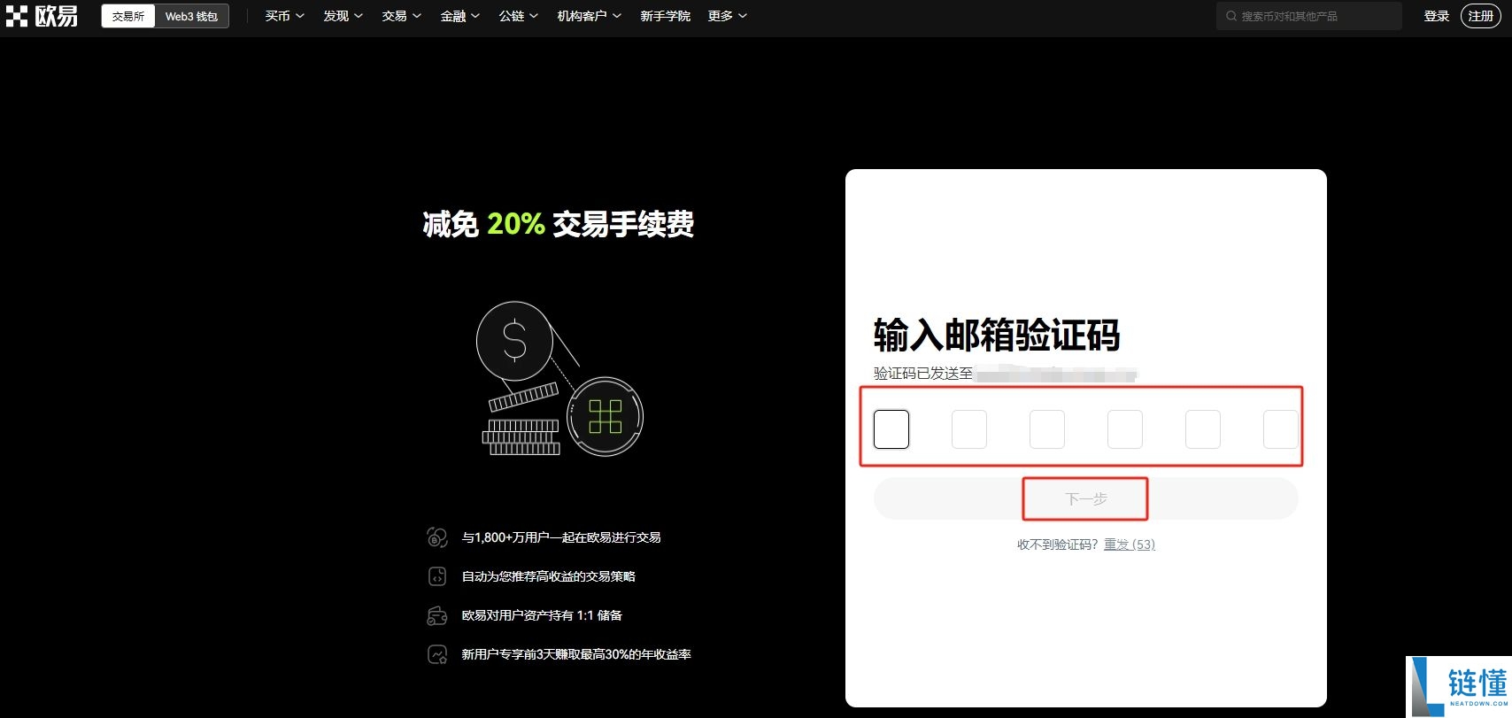Switch to the Web3 钱包 tab
The width and height of the screenshot is (1512, 718).
tap(191, 16)
